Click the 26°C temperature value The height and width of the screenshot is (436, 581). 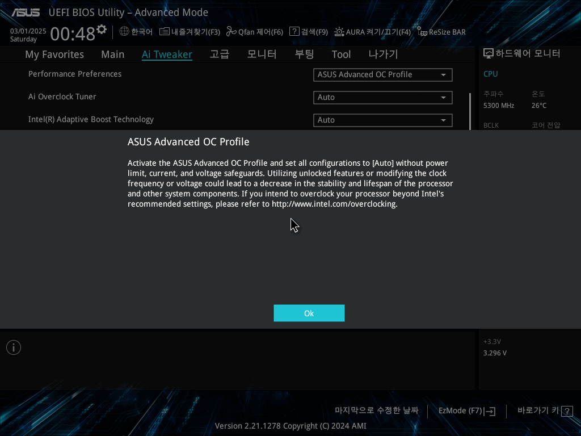pos(539,106)
